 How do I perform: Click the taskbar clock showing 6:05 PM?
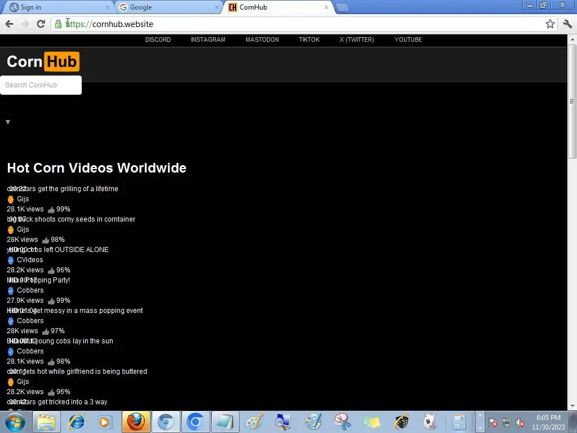pos(548,422)
